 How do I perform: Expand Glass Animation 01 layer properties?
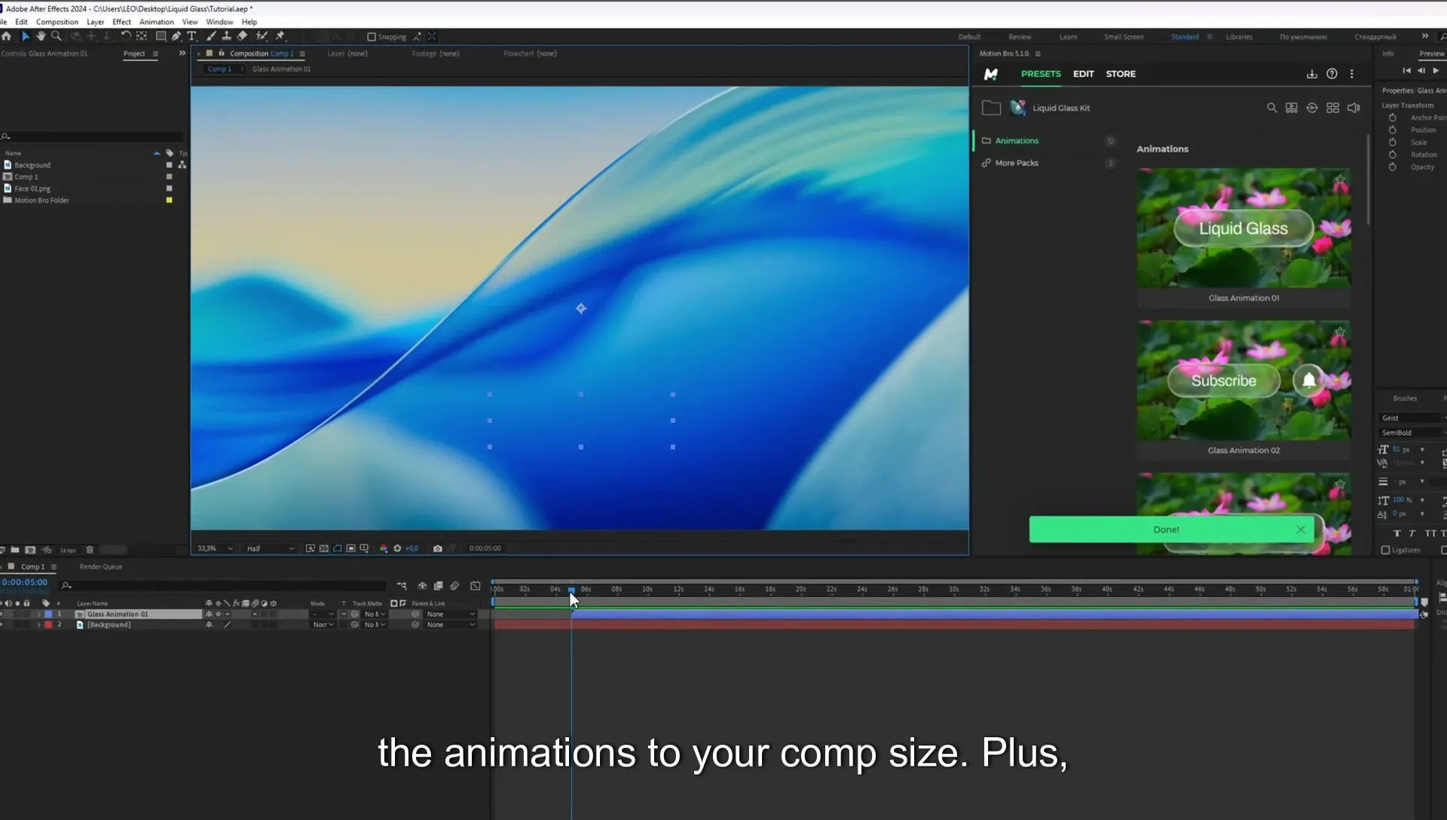pyautogui.click(x=39, y=614)
